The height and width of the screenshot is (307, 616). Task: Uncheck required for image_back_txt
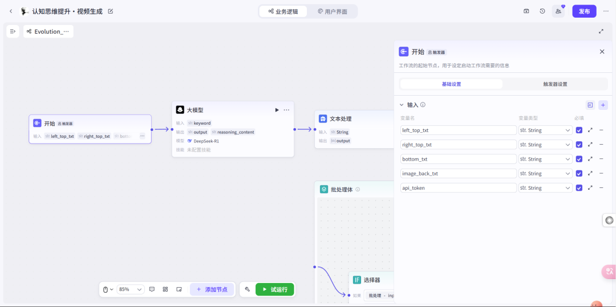579,173
